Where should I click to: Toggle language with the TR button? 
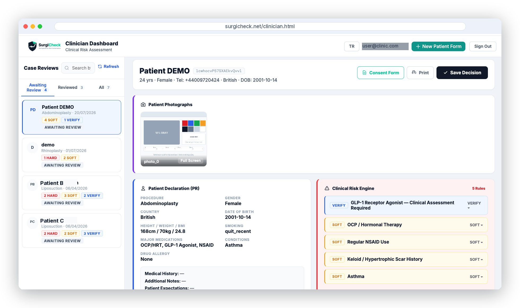click(352, 46)
